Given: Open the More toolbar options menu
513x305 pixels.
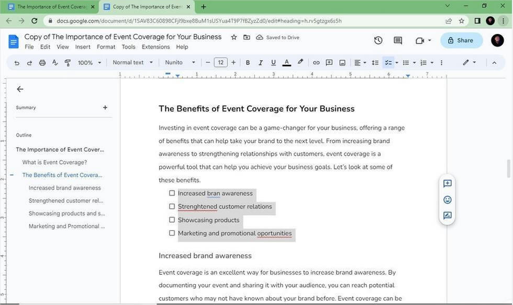Looking at the screenshot, I should [x=441, y=62].
